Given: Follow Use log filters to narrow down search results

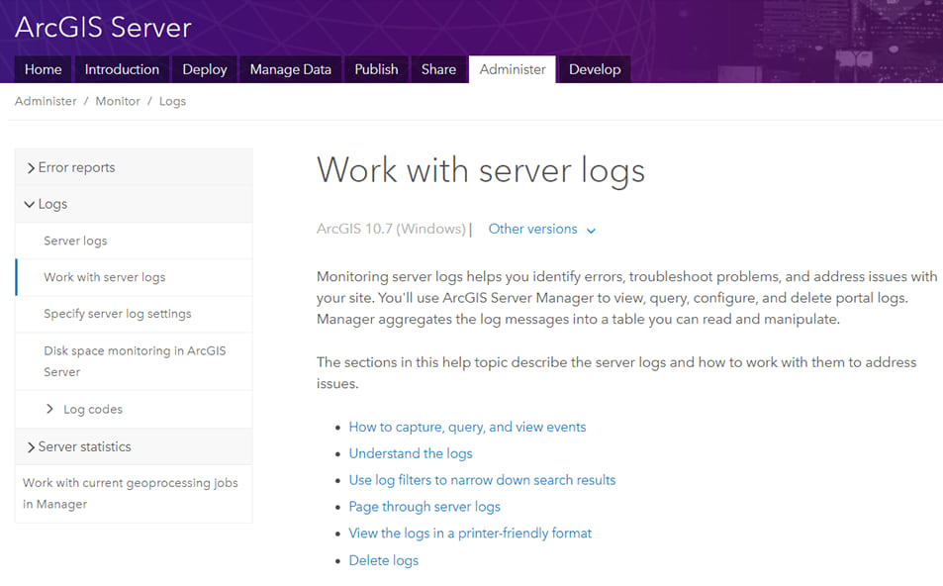Looking at the screenshot, I should [x=482, y=480].
